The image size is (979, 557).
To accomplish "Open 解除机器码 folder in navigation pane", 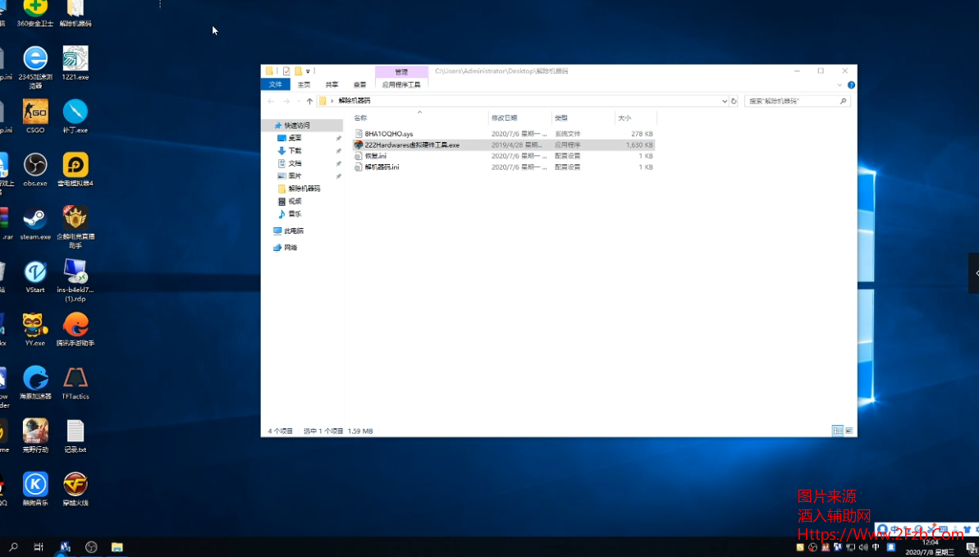I will pos(304,189).
